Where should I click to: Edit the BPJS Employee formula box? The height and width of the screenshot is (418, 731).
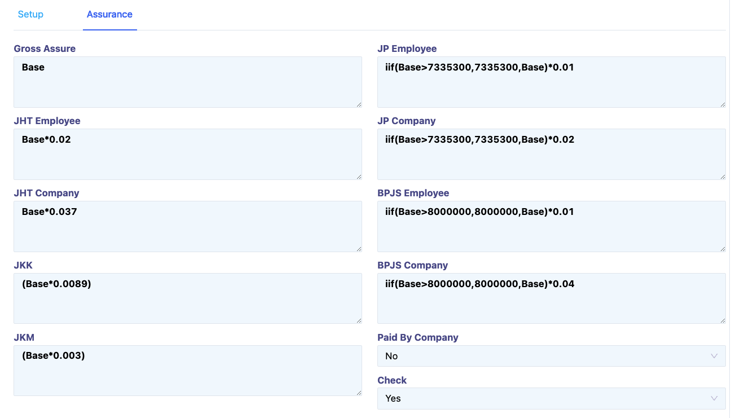551,226
